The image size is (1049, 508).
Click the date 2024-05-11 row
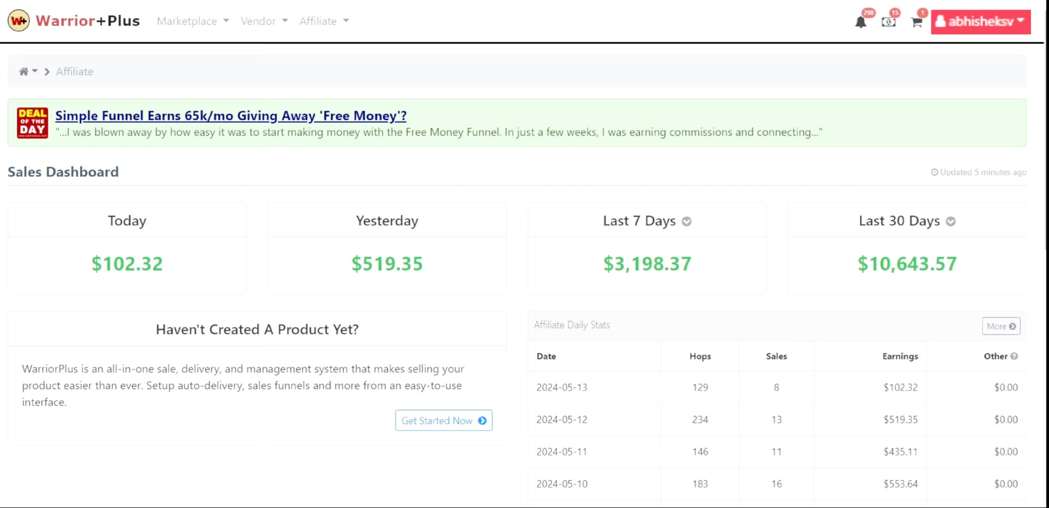[777, 451]
